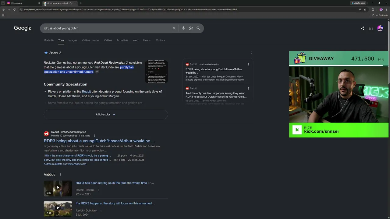Click the Ask Gemini button
Screen dimensions: 390x219
(358, 3)
